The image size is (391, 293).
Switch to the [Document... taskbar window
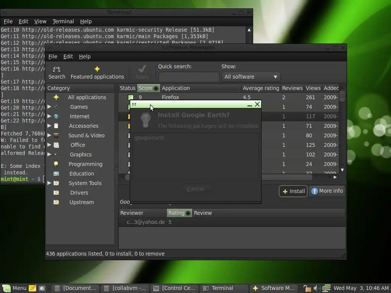75,288
